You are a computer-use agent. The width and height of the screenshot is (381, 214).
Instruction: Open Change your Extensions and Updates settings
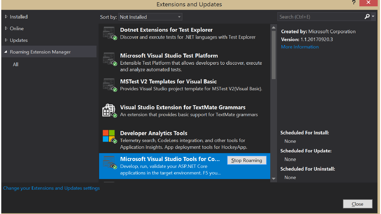(x=52, y=188)
